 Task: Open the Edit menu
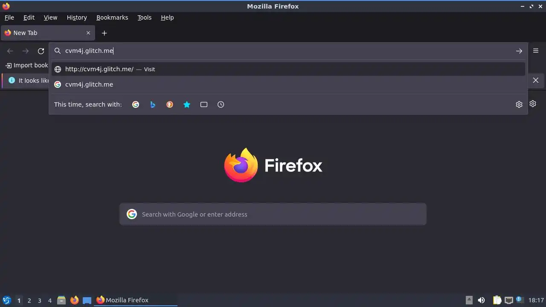pyautogui.click(x=29, y=17)
